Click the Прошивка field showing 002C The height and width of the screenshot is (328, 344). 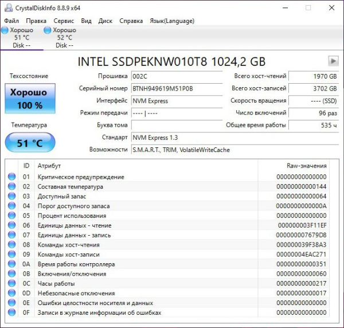177,76
